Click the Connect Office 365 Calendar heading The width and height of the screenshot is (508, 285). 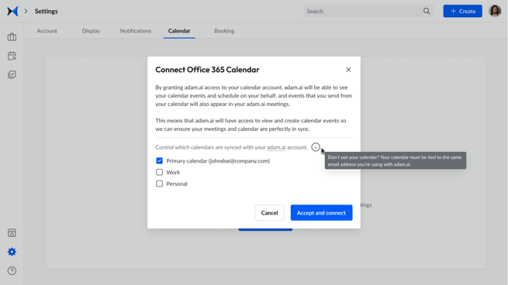click(x=207, y=70)
